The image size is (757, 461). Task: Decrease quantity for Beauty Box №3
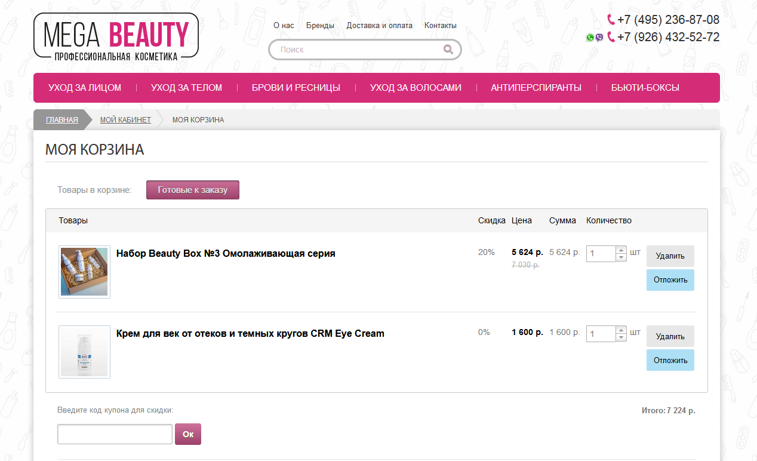[621, 257]
